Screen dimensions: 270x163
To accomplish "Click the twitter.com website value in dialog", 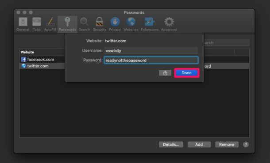I will (116, 41).
